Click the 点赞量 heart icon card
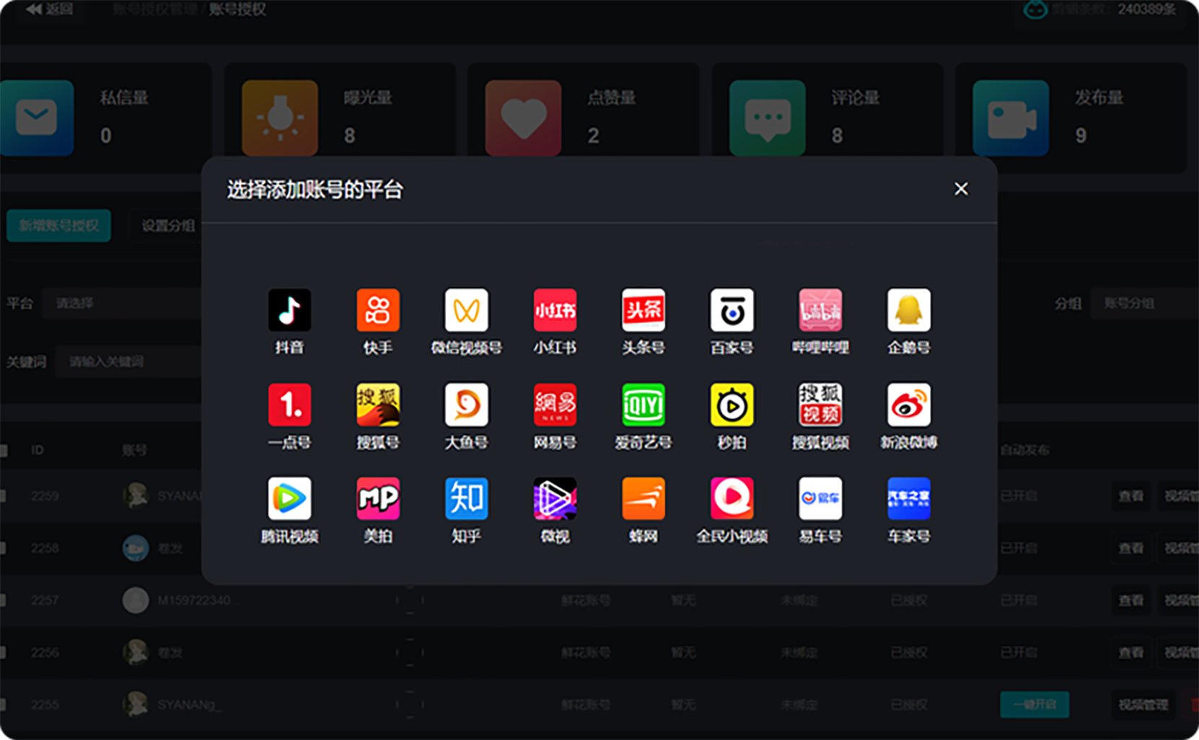Image resolution: width=1199 pixels, height=740 pixels. tap(523, 118)
